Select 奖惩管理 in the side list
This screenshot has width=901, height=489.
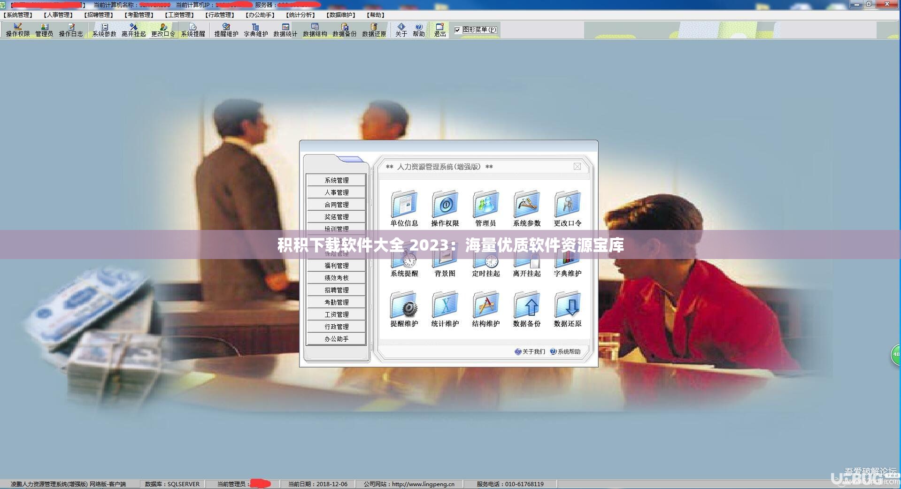click(336, 217)
